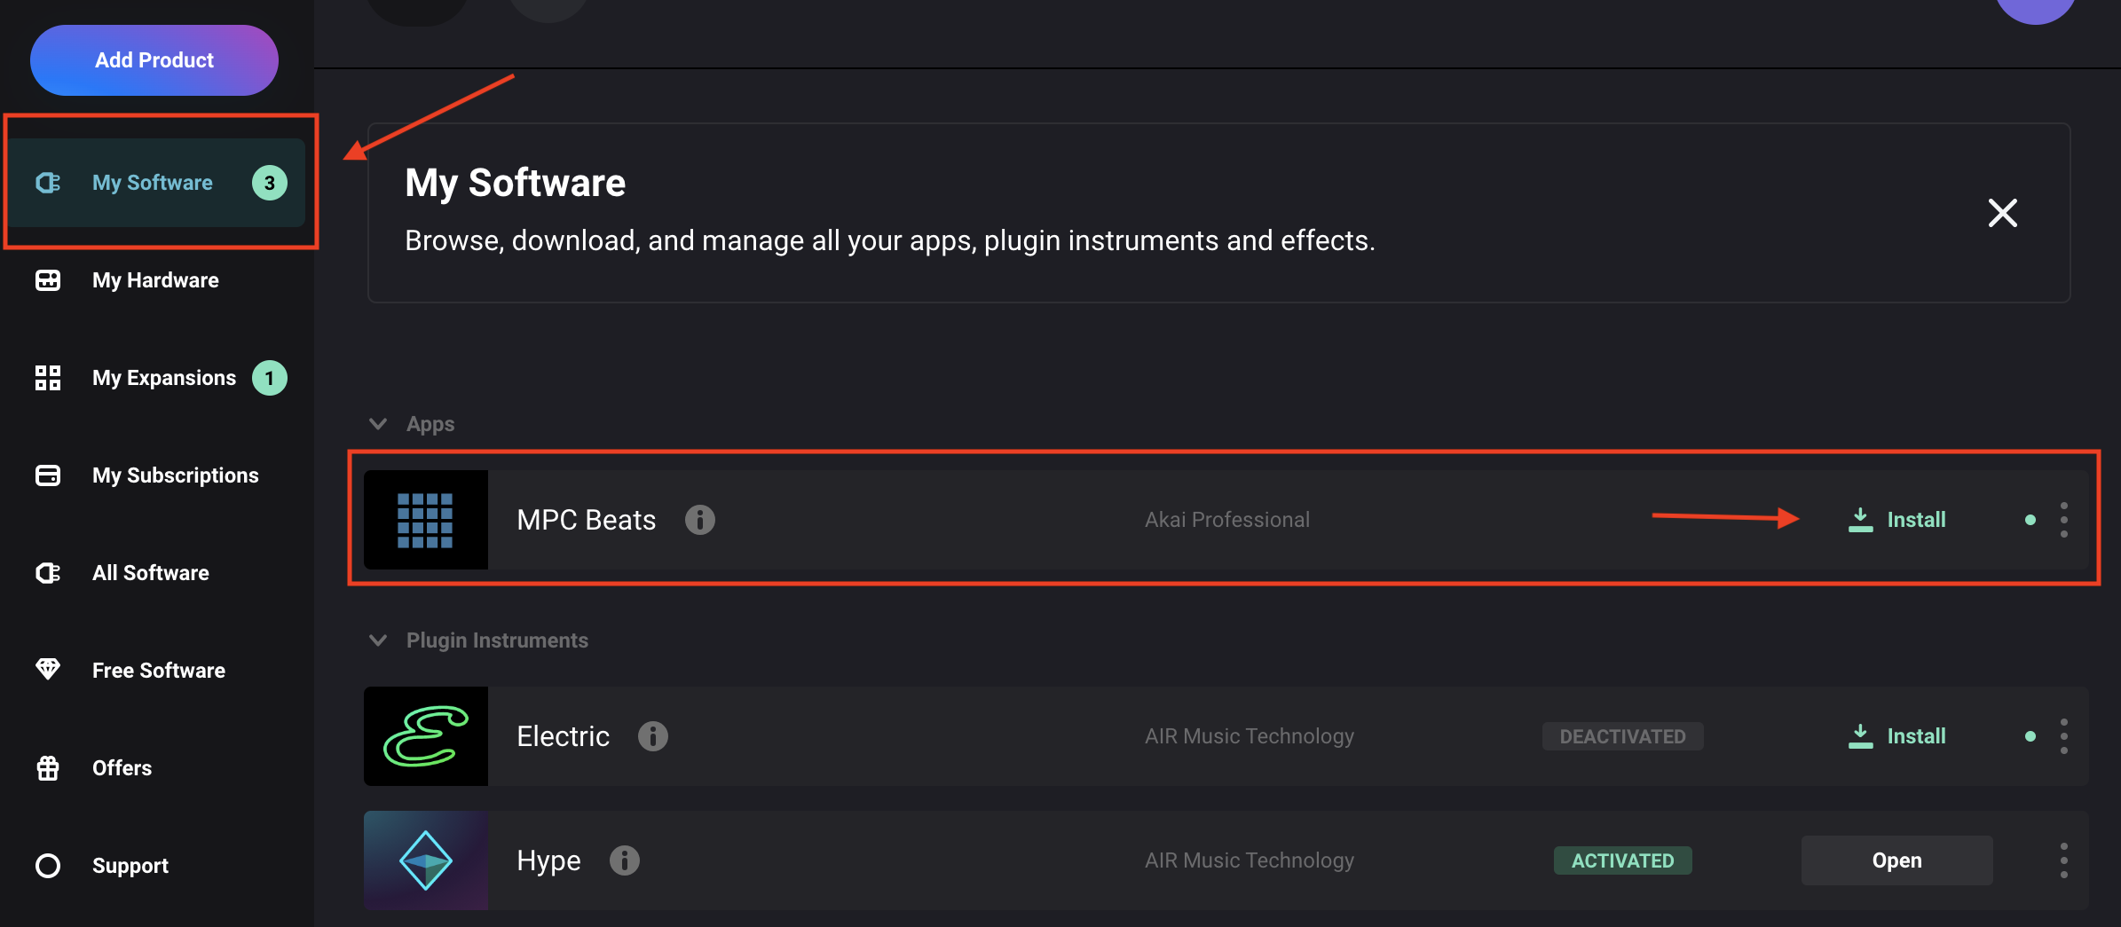This screenshot has width=2121, height=927.
Task: Show info for MPC Beats
Action: point(700,520)
